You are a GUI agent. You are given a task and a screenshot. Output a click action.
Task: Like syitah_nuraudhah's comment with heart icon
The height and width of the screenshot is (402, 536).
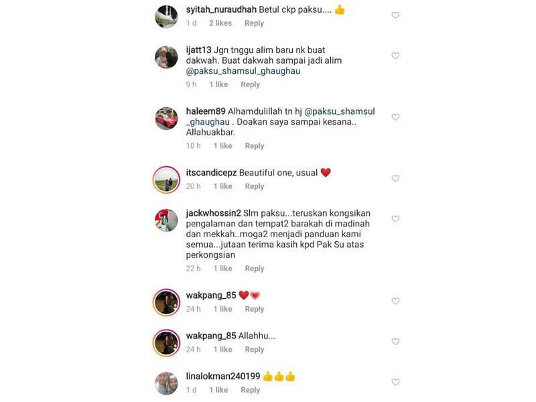tap(395, 15)
